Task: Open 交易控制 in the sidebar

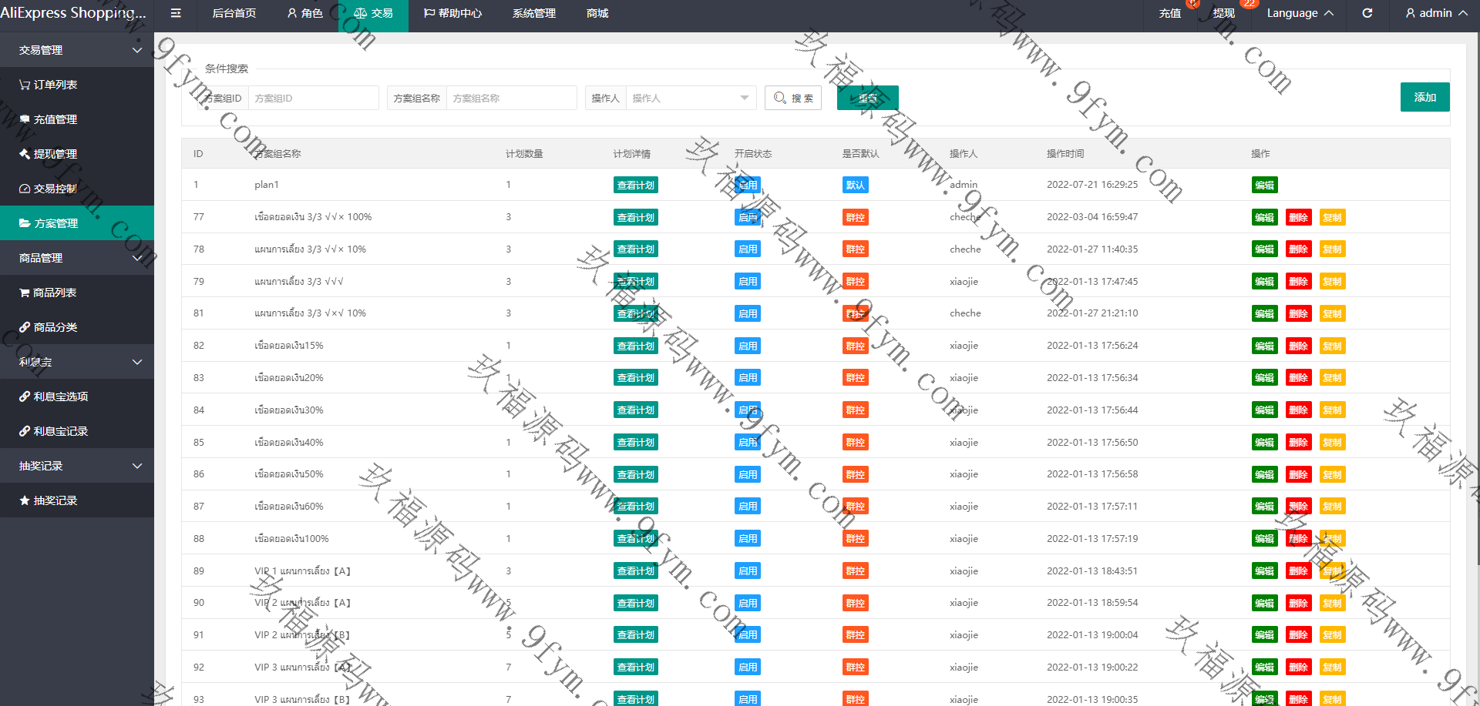Action: pos(54,189)
